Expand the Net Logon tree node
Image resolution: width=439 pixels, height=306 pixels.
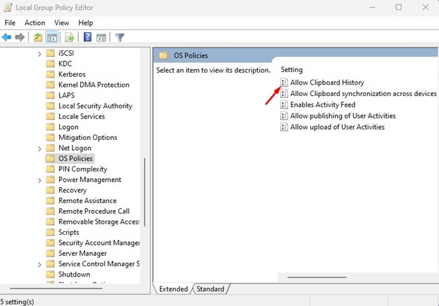[x=40, y=148]
